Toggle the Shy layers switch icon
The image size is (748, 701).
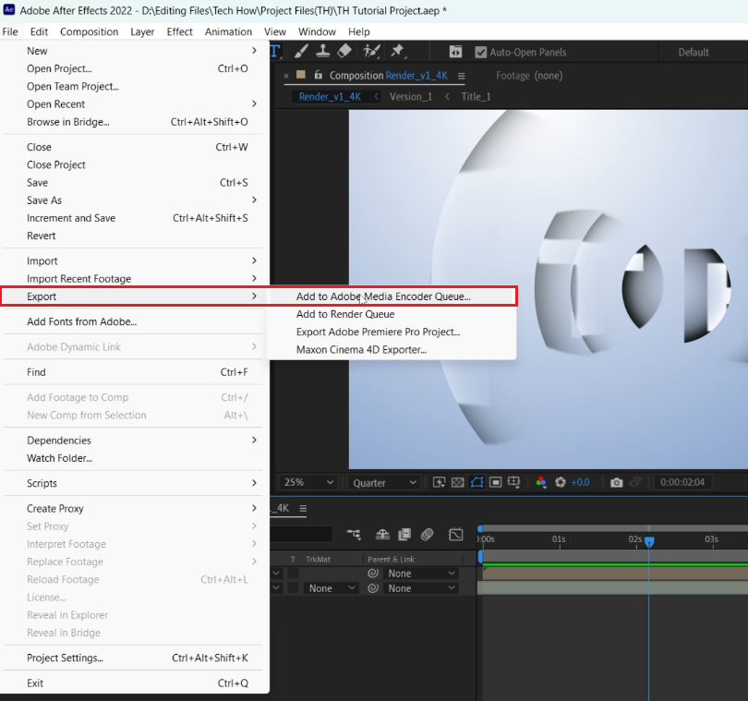pyautogui.click(x=382, y=535)
